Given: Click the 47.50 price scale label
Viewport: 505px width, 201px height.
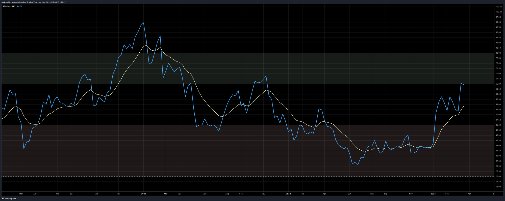Looking at the screenshot, I should (498, 120).
